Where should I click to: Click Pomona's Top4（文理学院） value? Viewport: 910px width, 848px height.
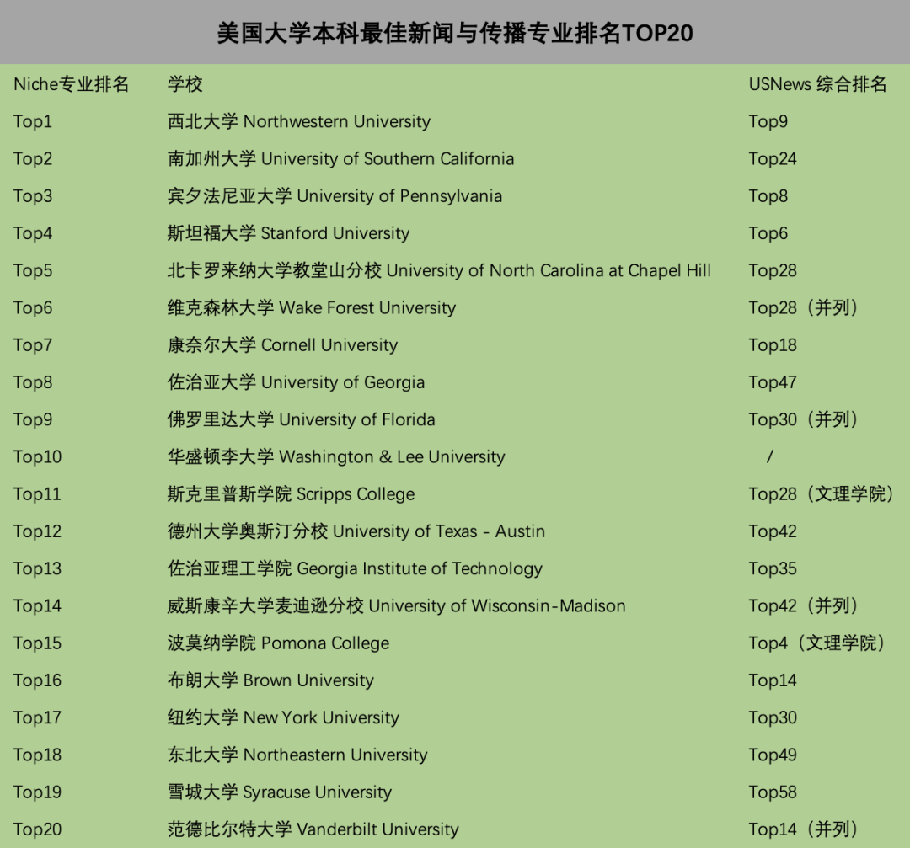pyautogui.click(x=817, y=643)
